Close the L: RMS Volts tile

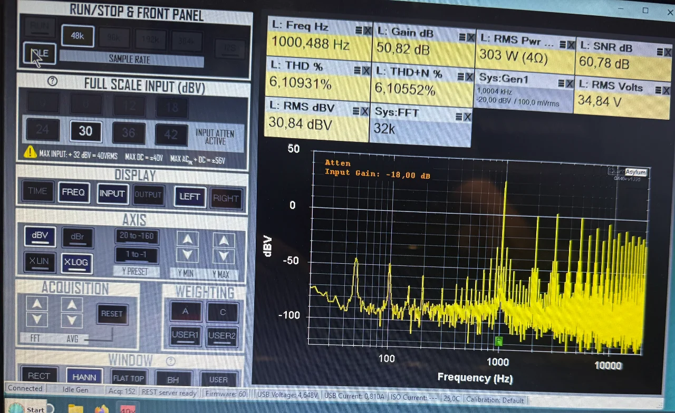click(x=667, y=91)
